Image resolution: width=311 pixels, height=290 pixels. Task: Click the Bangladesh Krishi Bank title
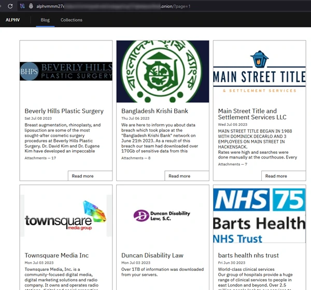click(154, 111)
